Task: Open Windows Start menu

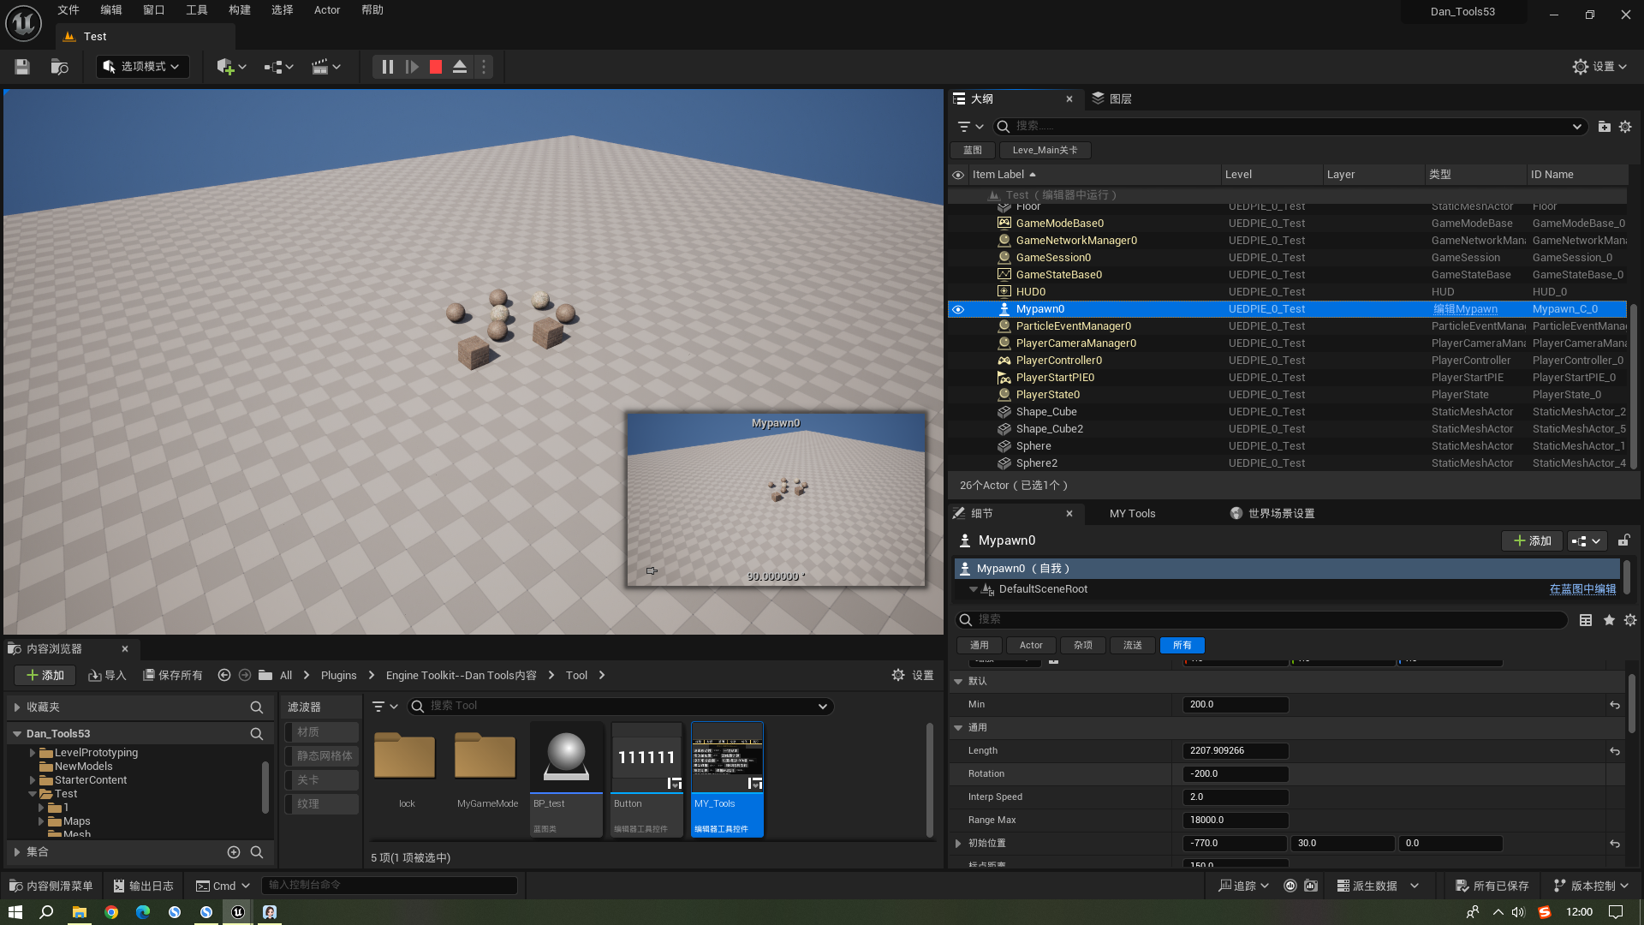Action: click(15, 912)
